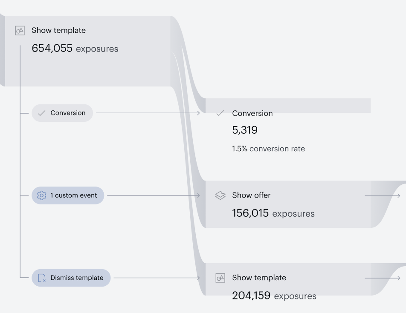Click the gear icon on custom event

pos(41,195)
